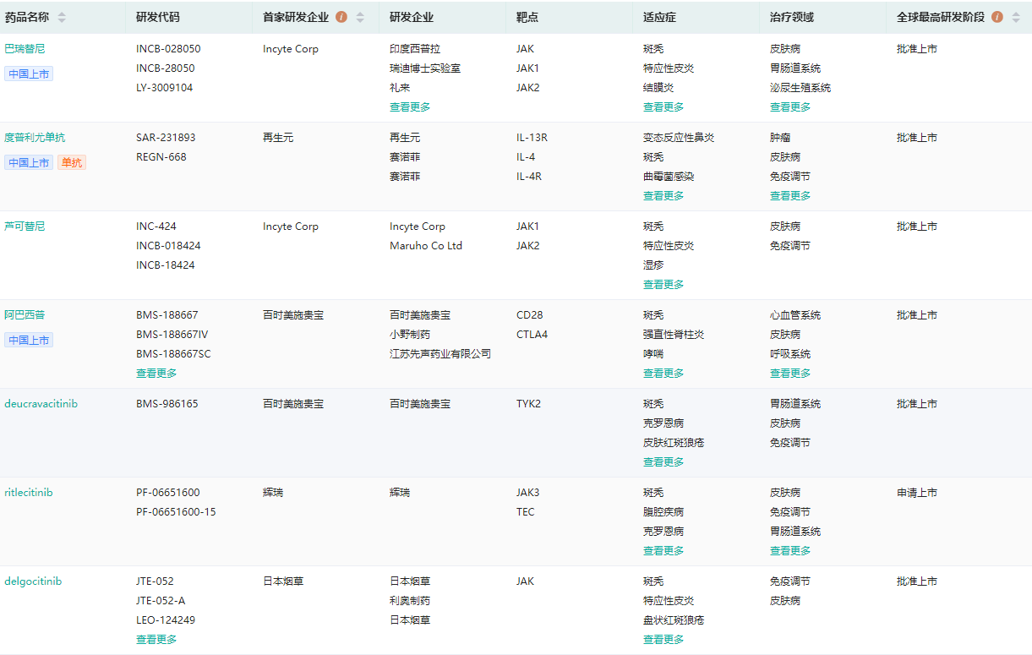Sort the table by 药品名称 column
1032x655 pixels.
(62, 17)
